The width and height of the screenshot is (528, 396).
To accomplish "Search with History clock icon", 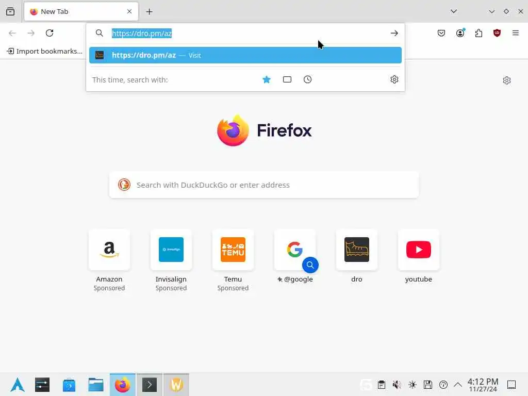I will [307, 79].
